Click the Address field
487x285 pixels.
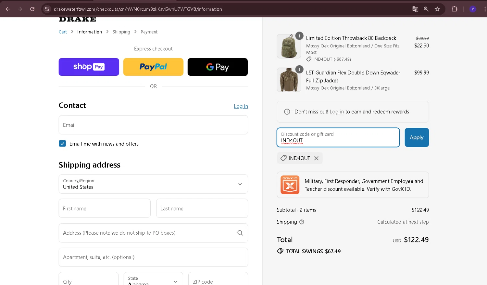tap(153, 233)
